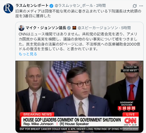Viewport: 146px width, 133px height.
Task: Click the CNN logo in the video frame
Action: click(x=130, y=121)
